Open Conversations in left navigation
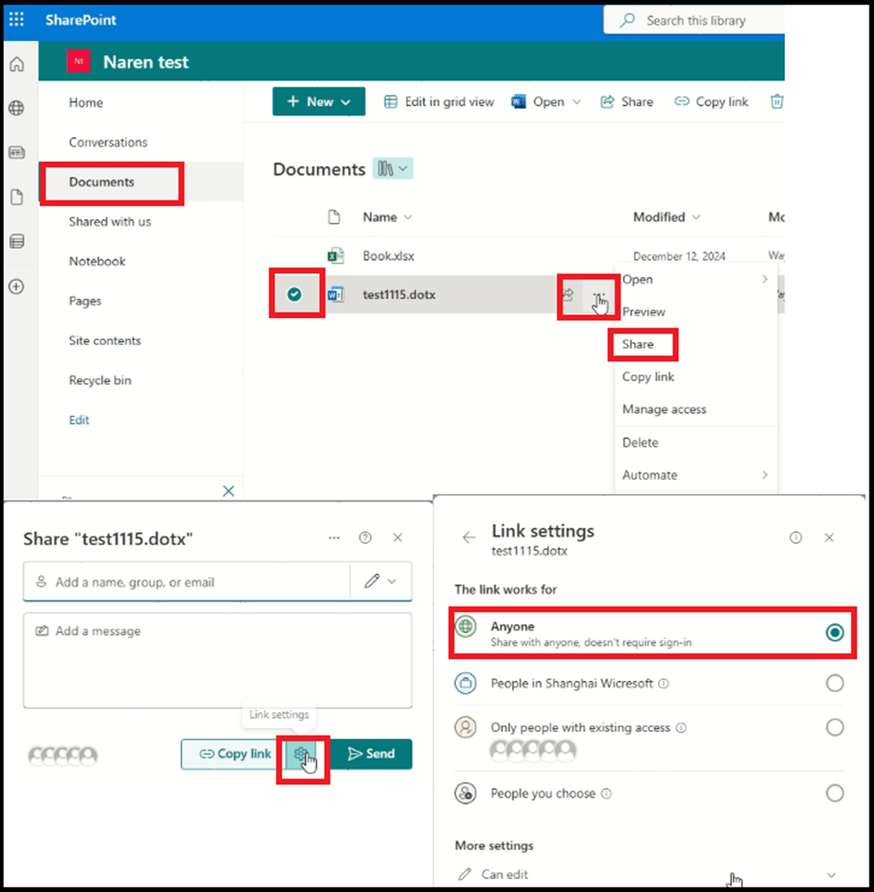 (108, 142)
